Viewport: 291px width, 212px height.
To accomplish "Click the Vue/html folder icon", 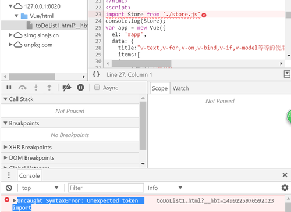I will pyautogui.click(x=24, y=16).
